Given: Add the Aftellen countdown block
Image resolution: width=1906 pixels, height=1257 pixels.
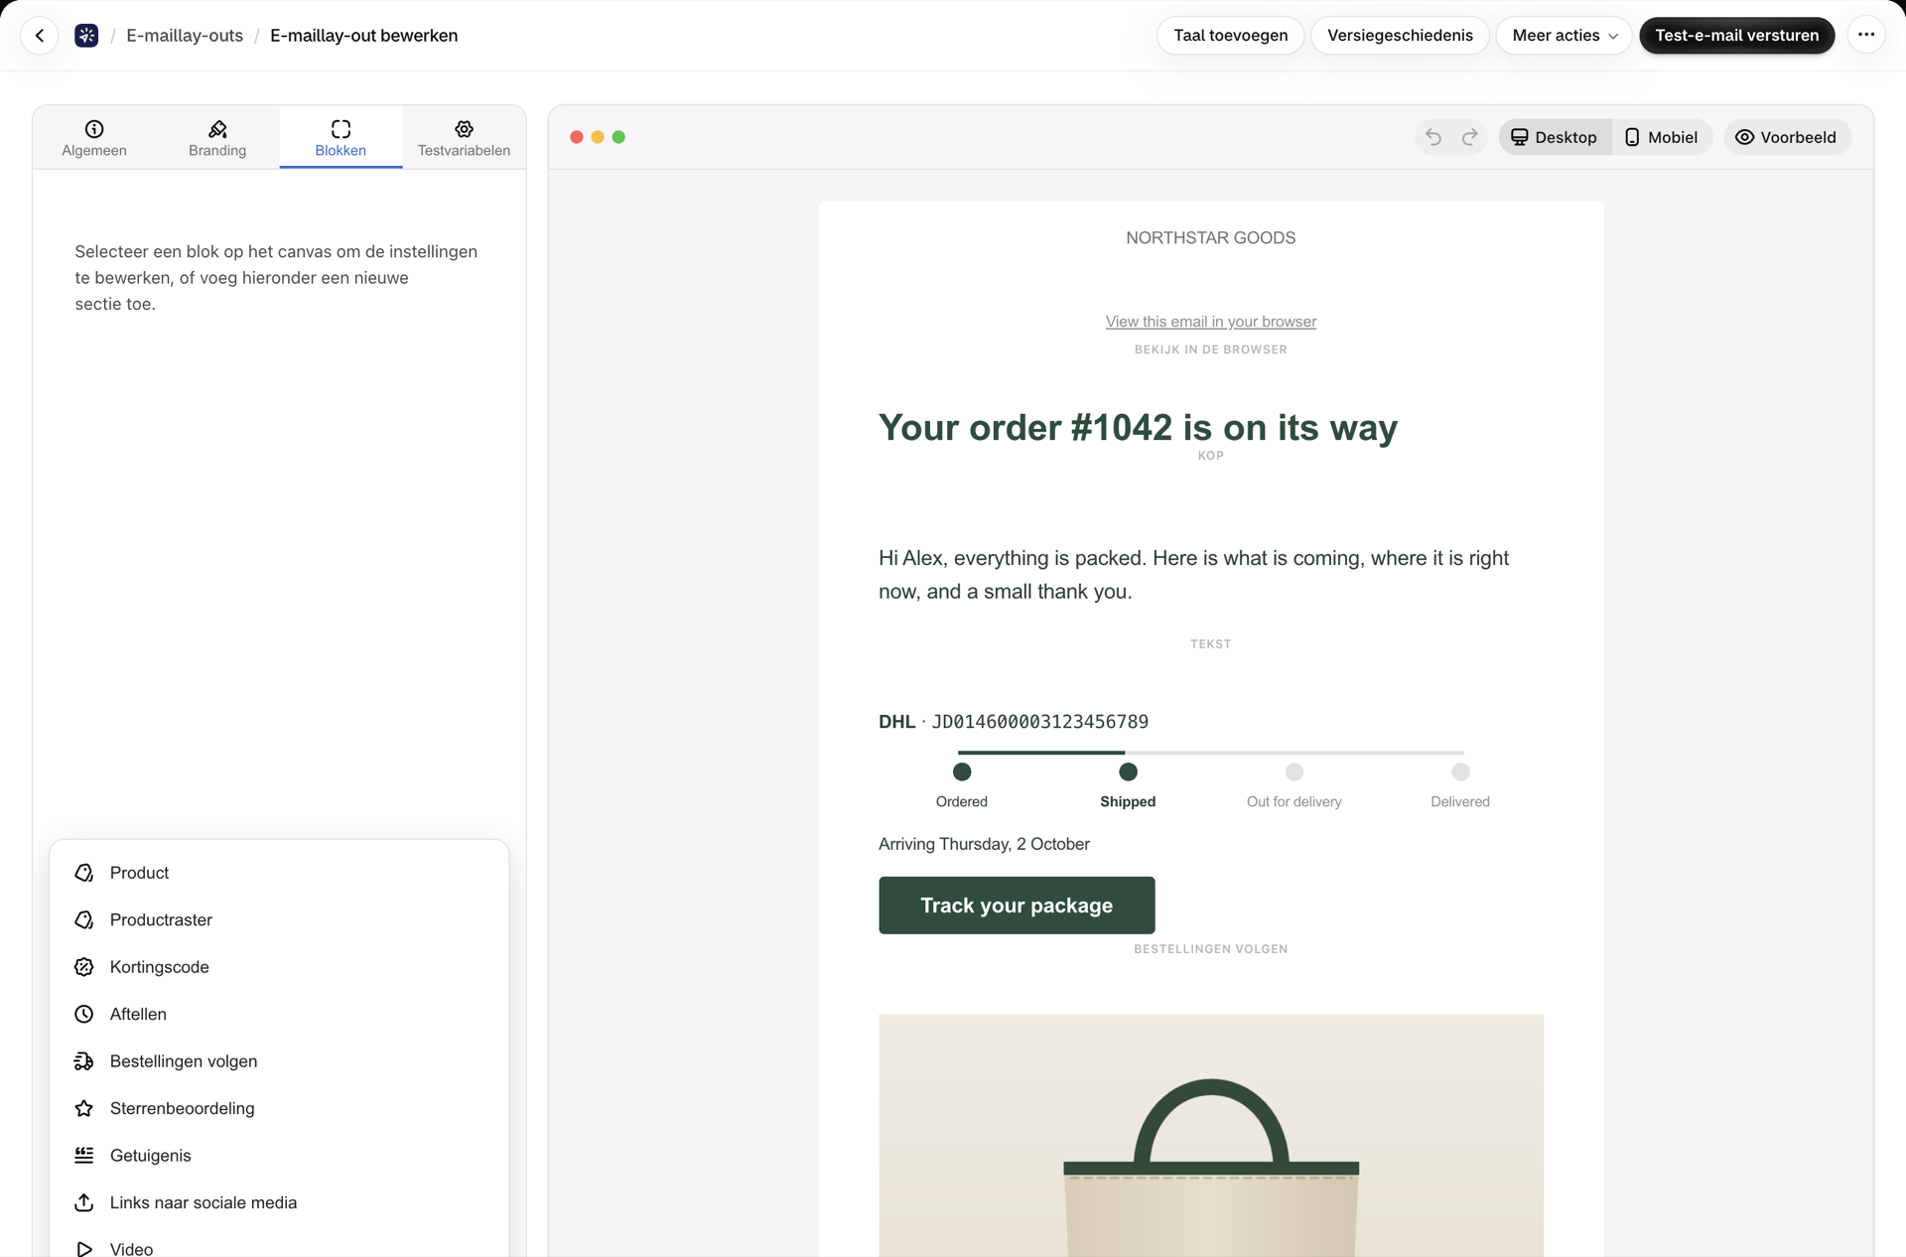Looking at the screenshot, I should [279, 1014].
